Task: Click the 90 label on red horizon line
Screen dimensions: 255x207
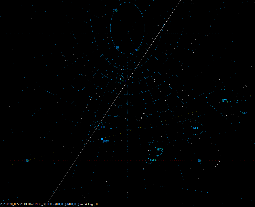Action: coord(199,161)
